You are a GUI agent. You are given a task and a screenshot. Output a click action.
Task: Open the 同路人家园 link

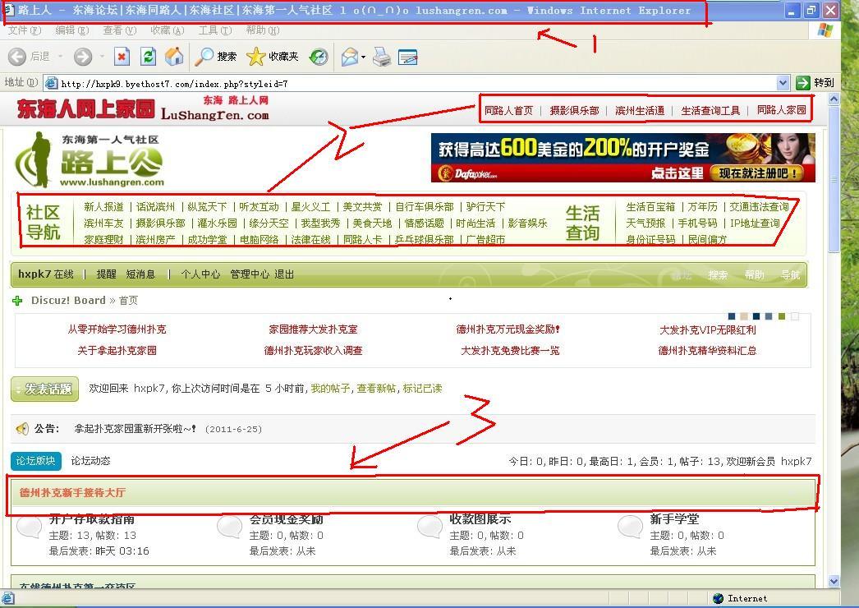tap(781, 110)
